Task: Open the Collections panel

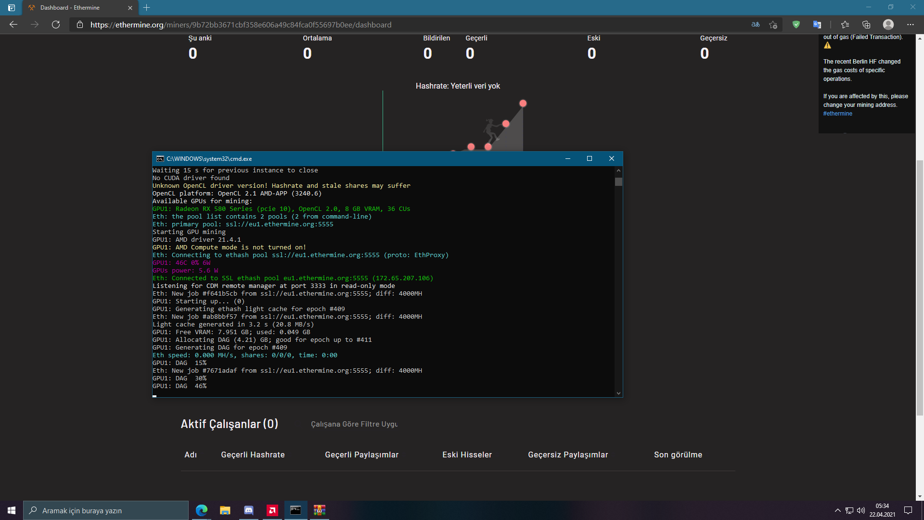Action: (x=866, y=25)
